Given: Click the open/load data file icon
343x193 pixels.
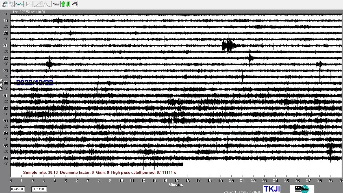Looking at the screenshot, I should (5, 4).
